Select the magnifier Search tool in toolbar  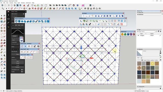(x=3, y=8)
